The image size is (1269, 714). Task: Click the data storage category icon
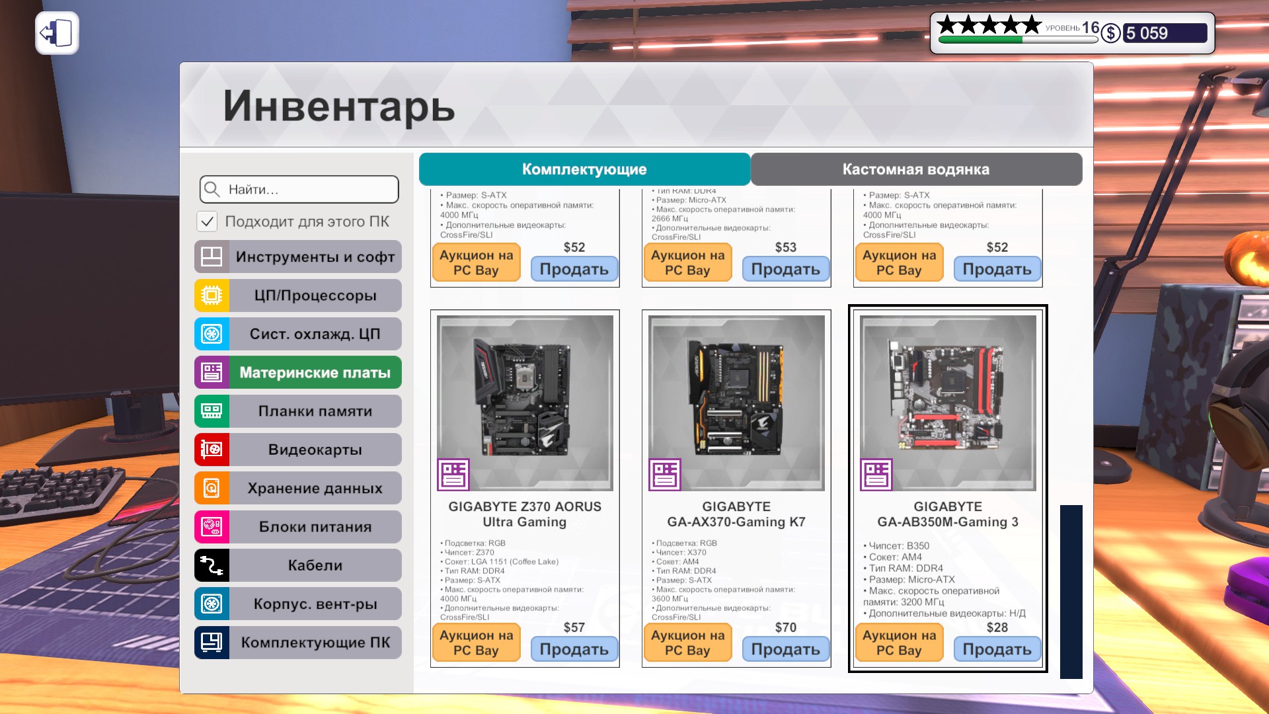(211, 489)
